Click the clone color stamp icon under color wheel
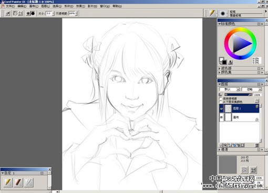268x193 pixels. click(x=231, y=62)
